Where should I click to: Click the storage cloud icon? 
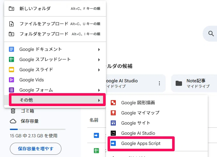[13, 121]
